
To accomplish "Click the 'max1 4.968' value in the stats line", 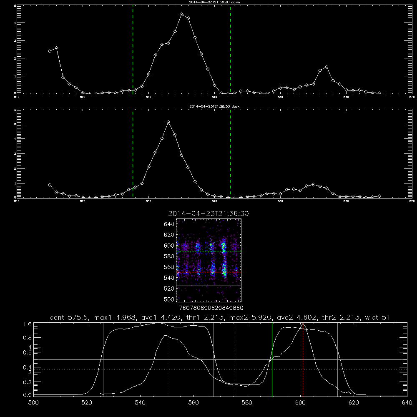I will (x=116, y=317).
